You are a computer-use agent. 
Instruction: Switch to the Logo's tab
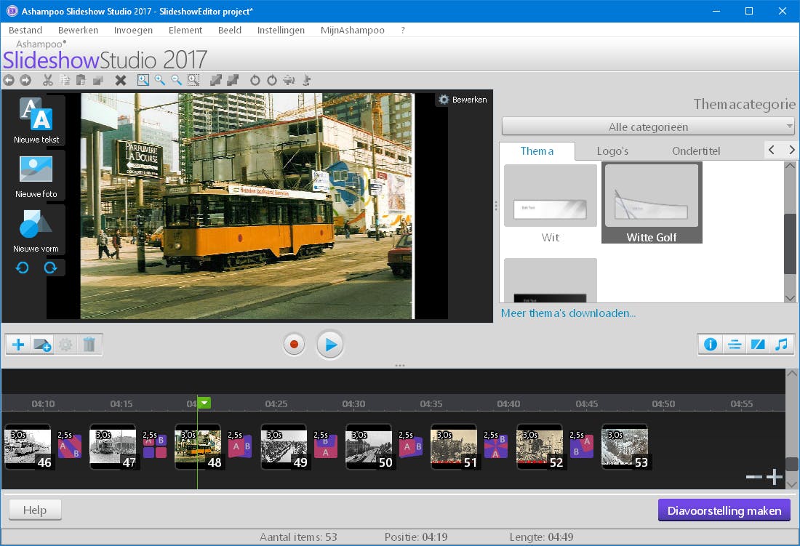[x=612, y=151]
